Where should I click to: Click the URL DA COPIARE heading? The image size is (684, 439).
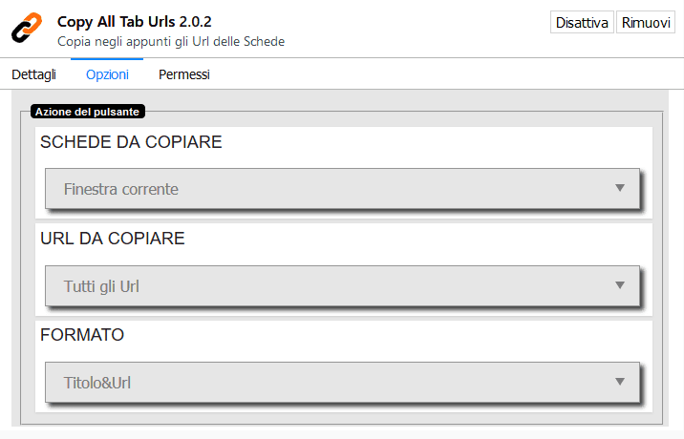[113, 239]
